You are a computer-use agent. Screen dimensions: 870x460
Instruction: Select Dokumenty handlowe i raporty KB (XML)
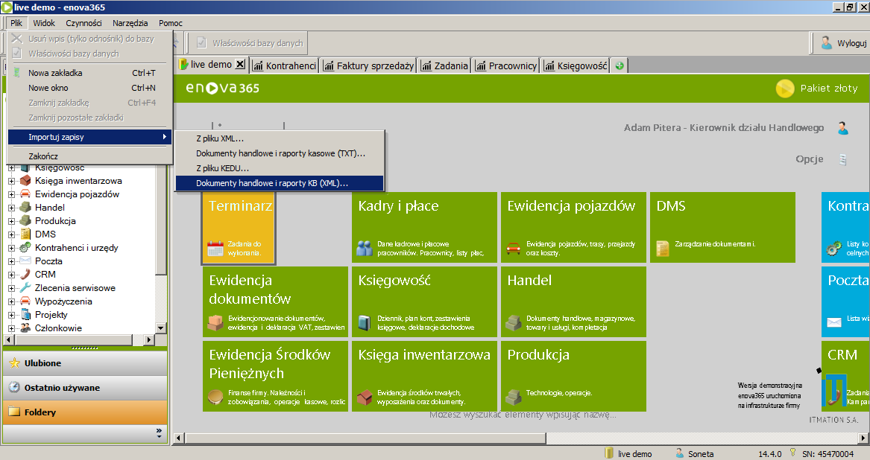(272, 183)
